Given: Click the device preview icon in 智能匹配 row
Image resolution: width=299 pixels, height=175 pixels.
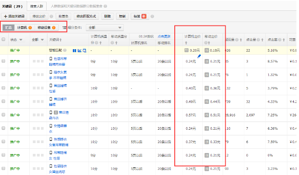Looking at the screenshot, I should [85, 50].
